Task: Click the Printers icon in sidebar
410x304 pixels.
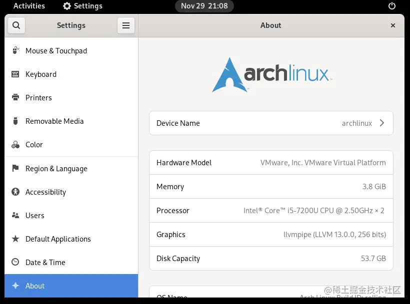Action: click(x=15, y=97)
